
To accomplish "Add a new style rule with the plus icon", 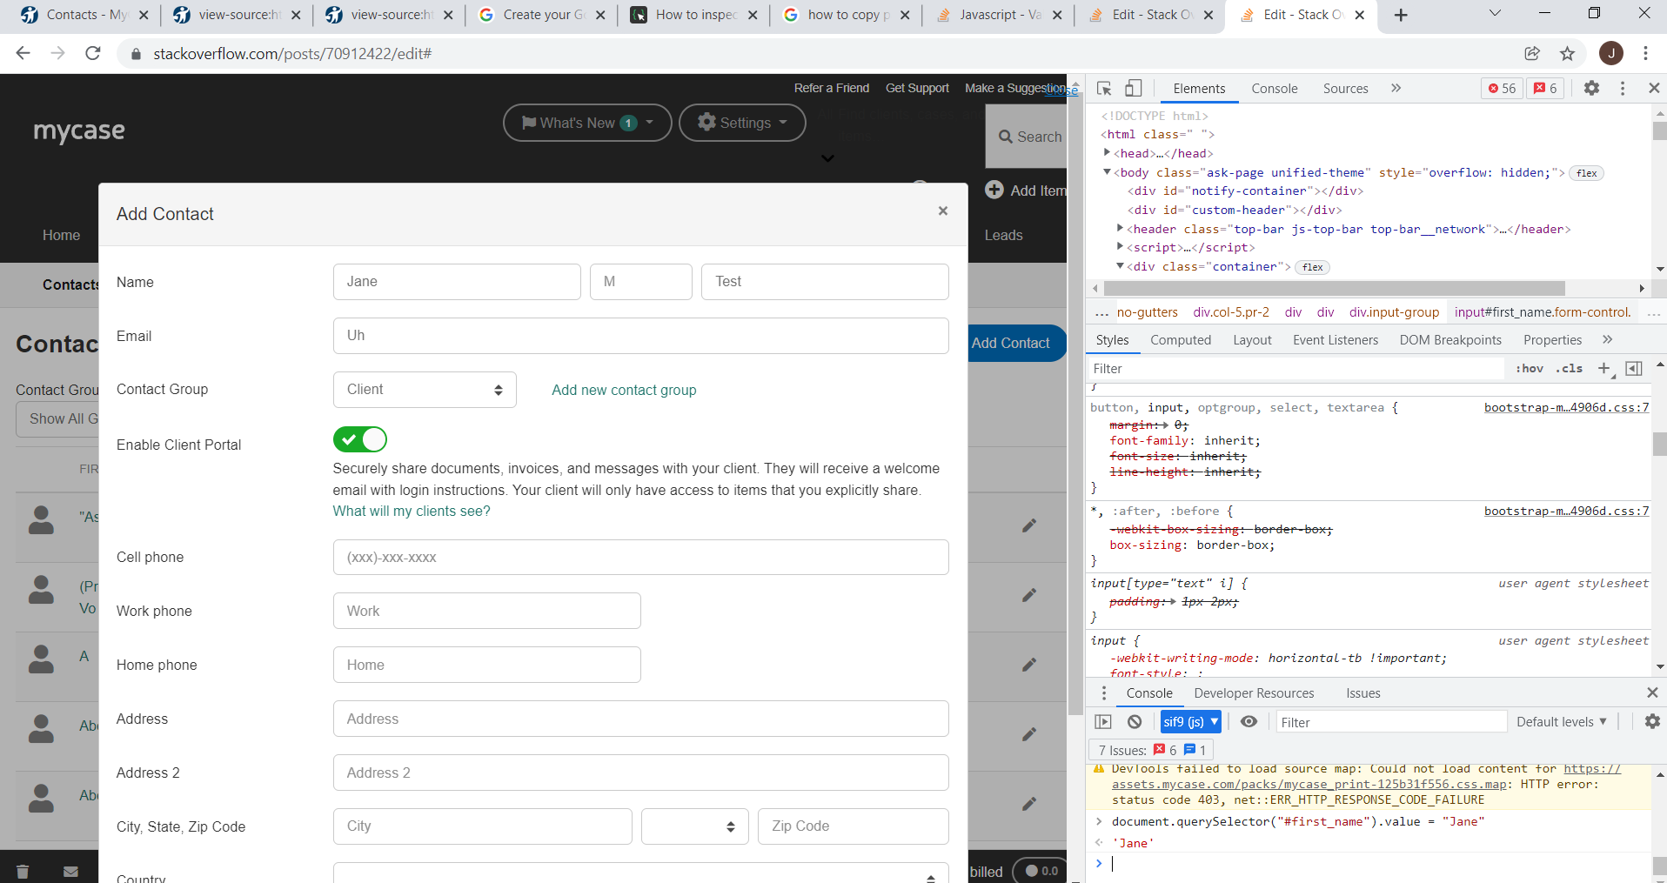I will (x=1604, y=368).
